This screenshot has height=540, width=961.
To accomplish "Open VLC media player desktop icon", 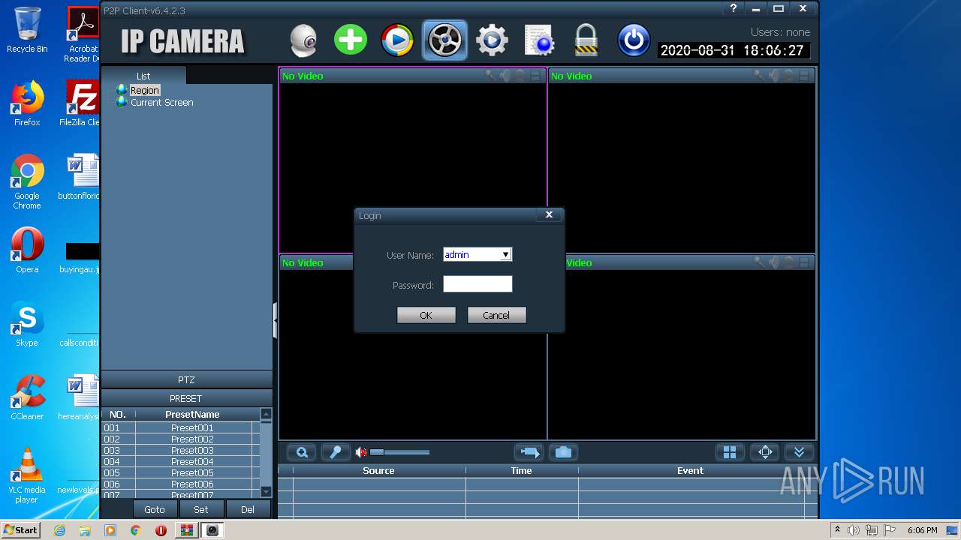I will click(27, 476).
